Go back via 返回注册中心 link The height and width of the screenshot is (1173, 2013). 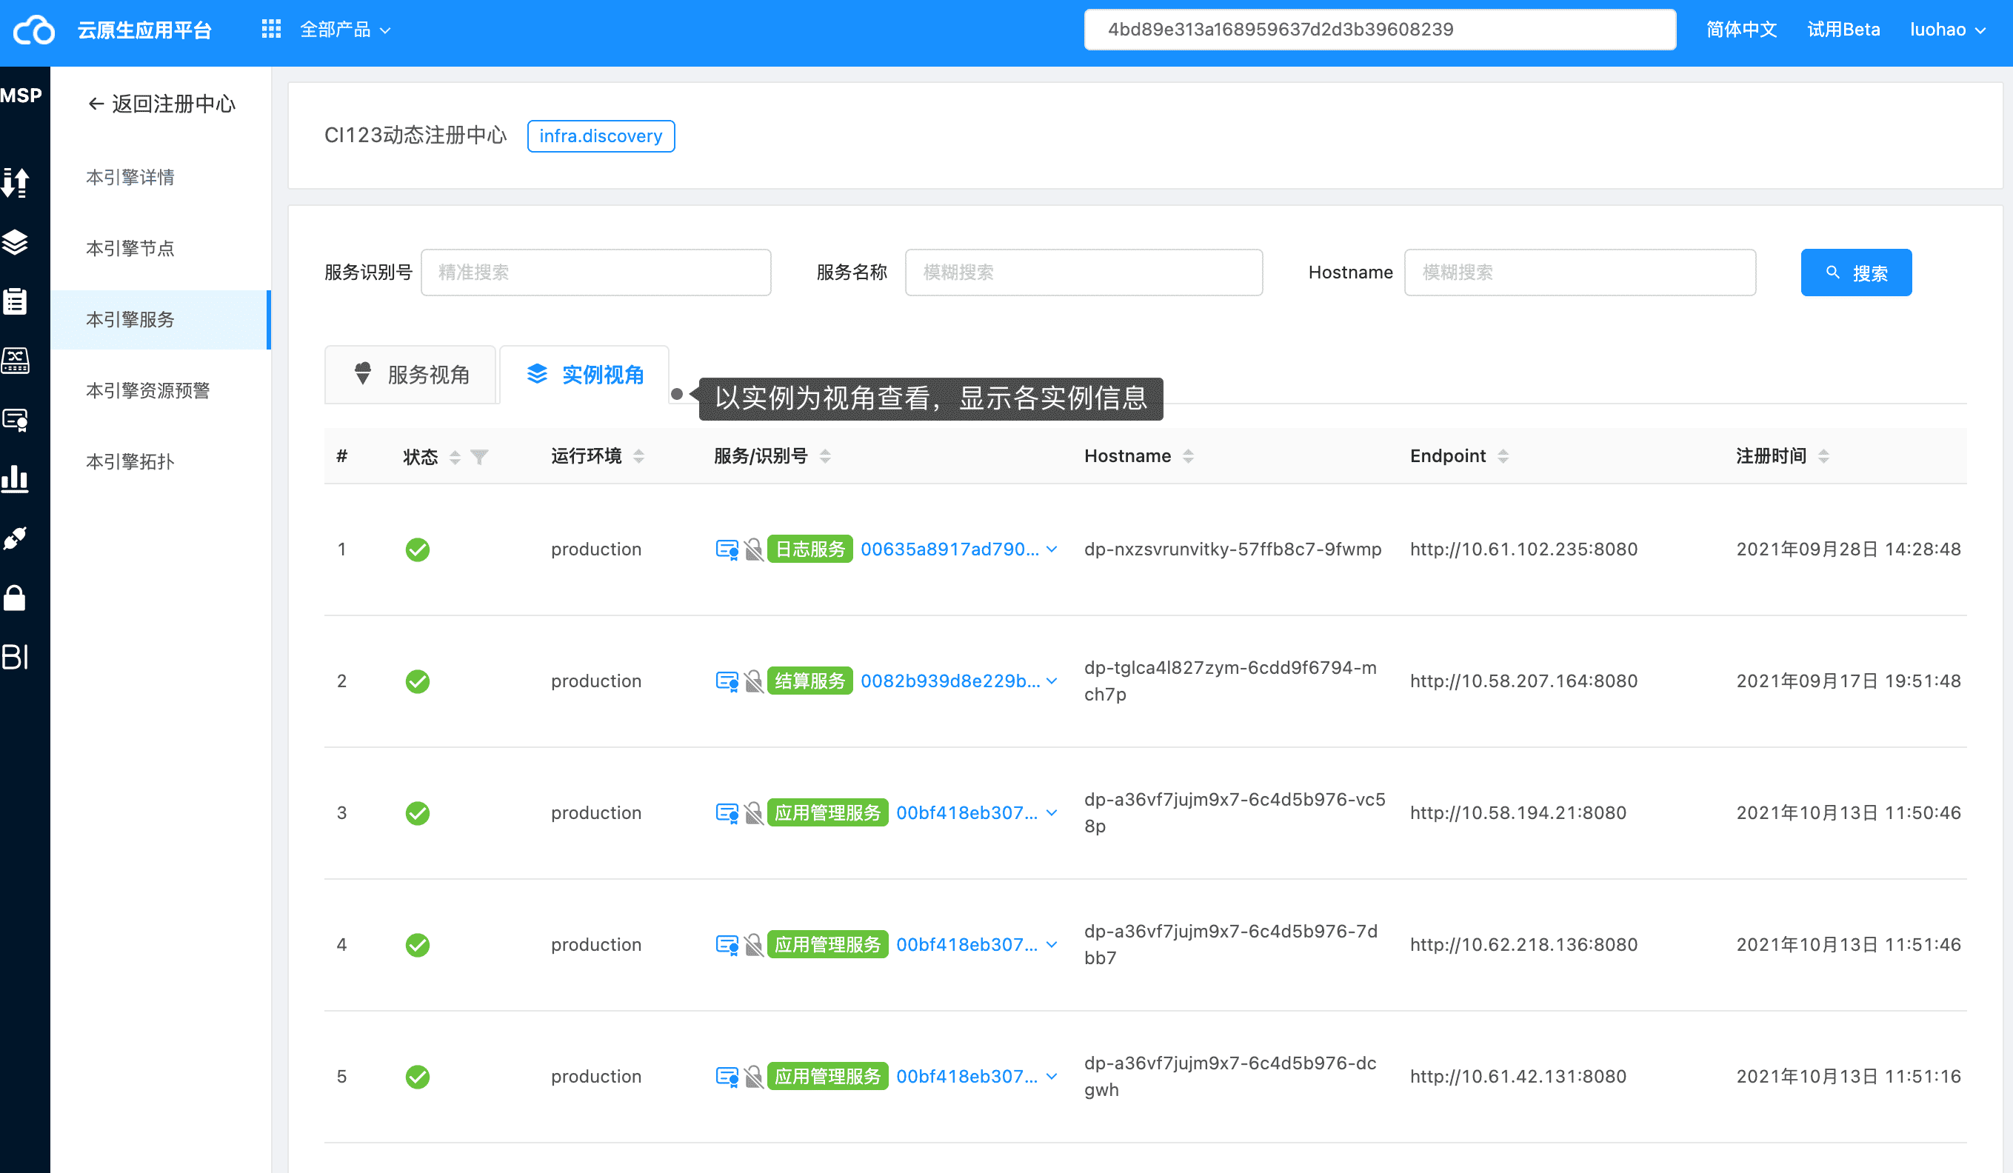(x=161, y=104)
